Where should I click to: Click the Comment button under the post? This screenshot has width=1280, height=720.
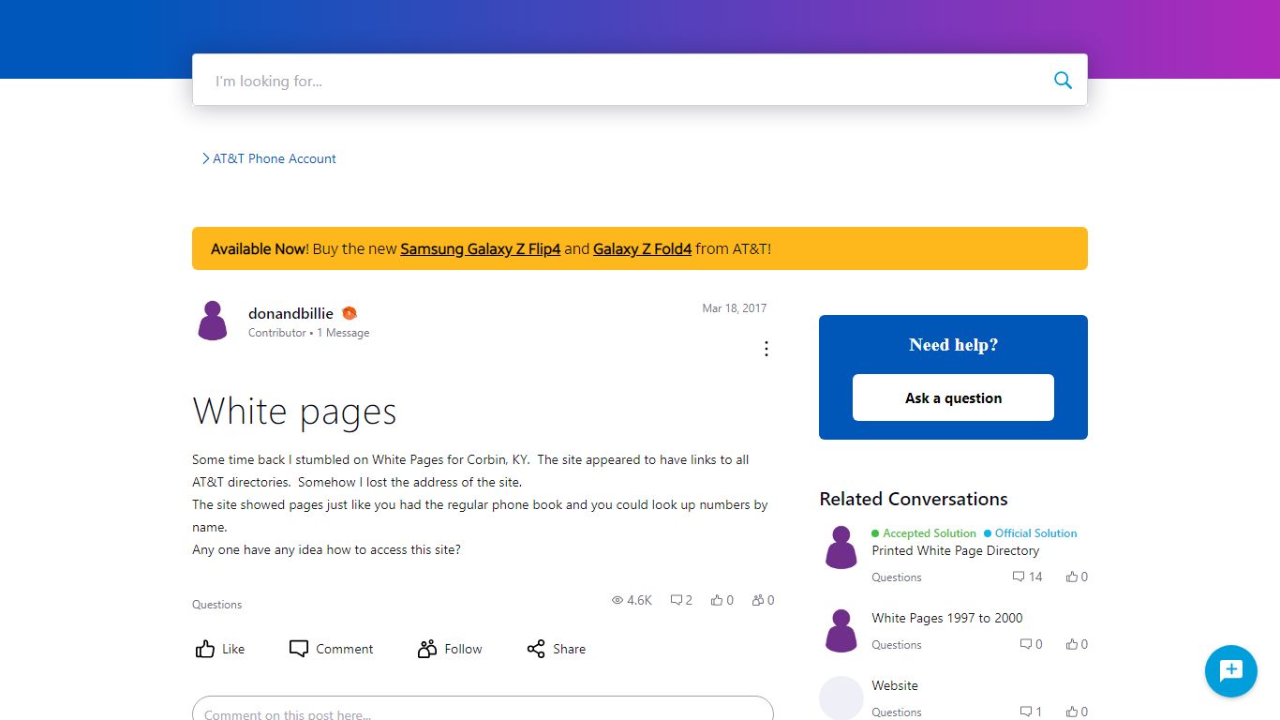[331, 649]
